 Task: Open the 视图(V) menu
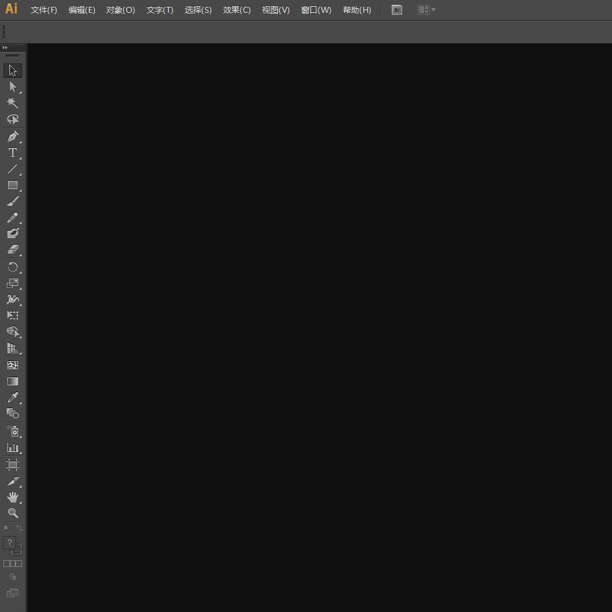pyautogui.click(x=276, y=10)
